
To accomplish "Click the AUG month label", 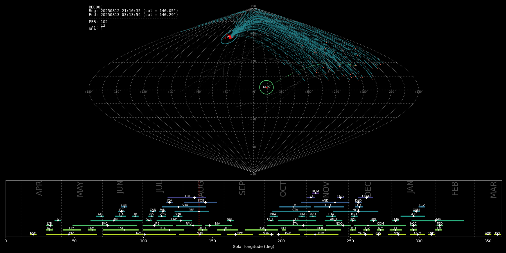I will click(x=201, y=188).
